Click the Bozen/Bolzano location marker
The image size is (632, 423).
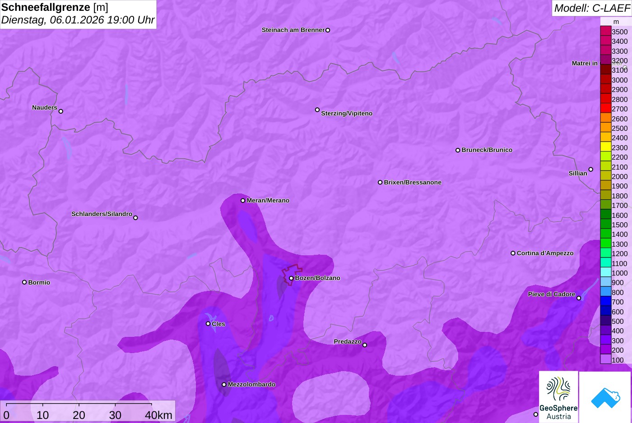[x=291, y=278]
